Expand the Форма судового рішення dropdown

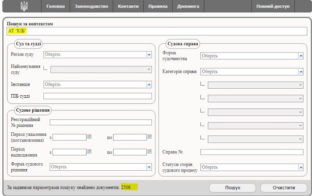[149, 167]
